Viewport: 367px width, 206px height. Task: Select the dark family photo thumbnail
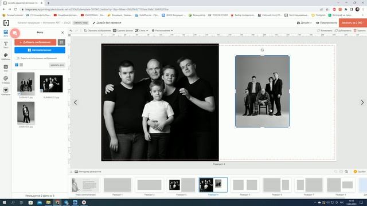[x=51, y=84]
